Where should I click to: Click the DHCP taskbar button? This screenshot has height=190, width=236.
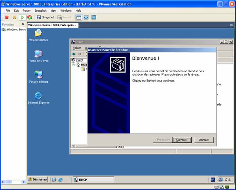pyautogui.click(x=93, y=179)
